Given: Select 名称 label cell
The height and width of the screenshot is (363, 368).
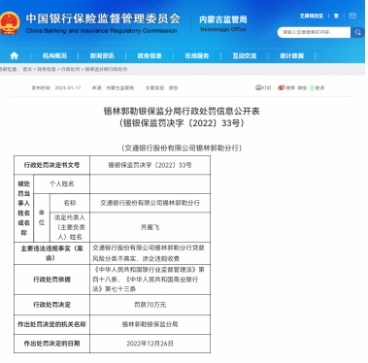Looking at the screenshot, I should 70,203.
